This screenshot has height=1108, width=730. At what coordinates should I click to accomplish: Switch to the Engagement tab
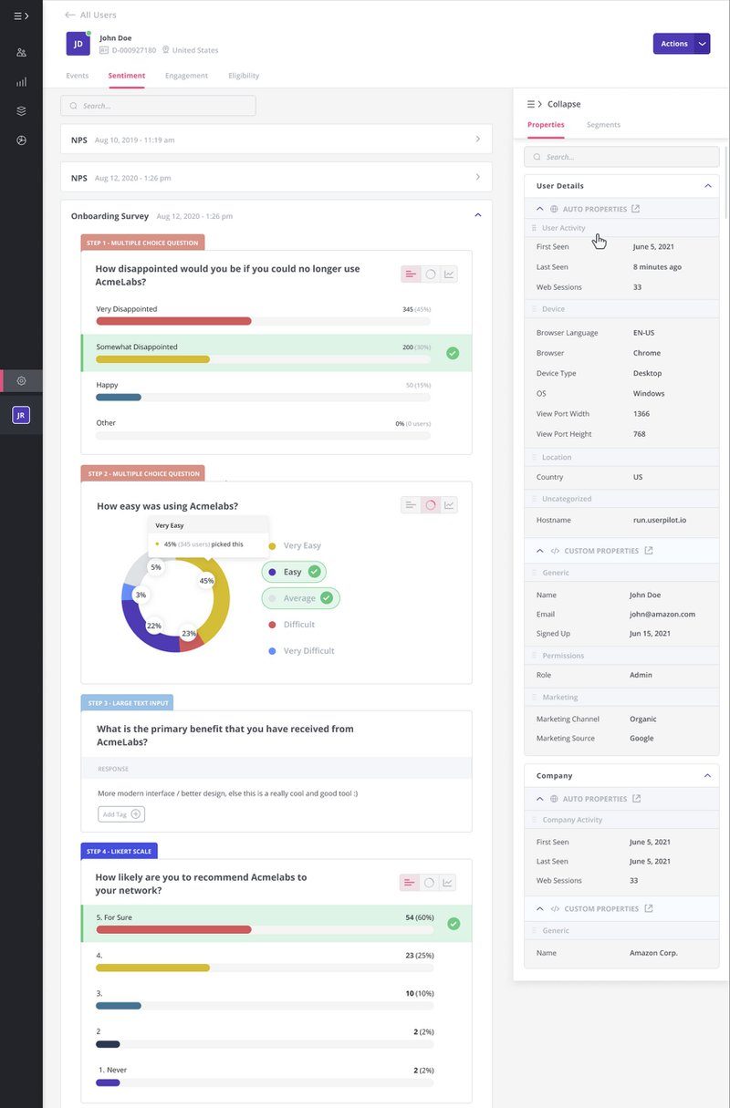pyautogui.click(x=186, y=76)
